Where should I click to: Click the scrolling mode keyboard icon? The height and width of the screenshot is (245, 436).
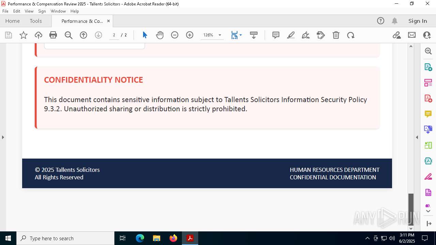click(x=254, y=35)
